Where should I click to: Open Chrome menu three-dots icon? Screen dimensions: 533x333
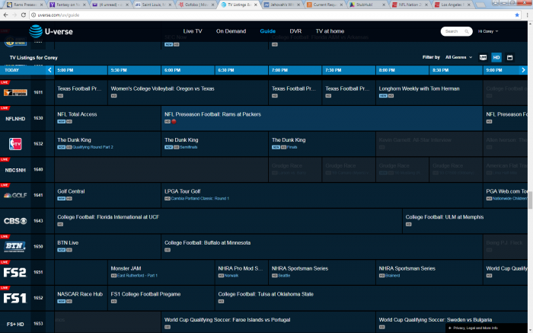tap(527, 15)
